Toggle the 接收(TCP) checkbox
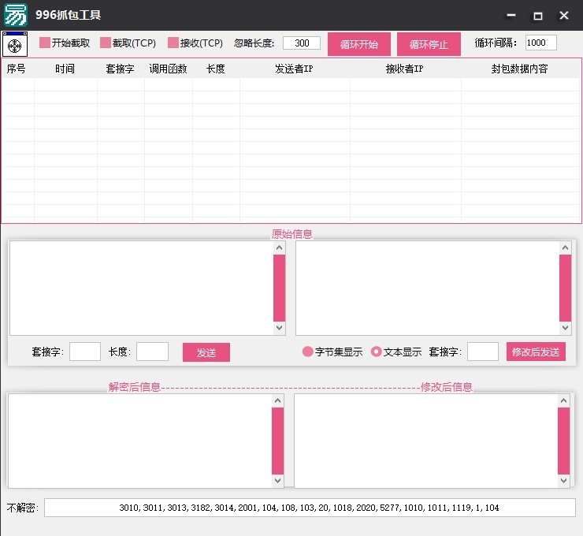The height and width of the screenshot is (536, 583). pos(173,43)
